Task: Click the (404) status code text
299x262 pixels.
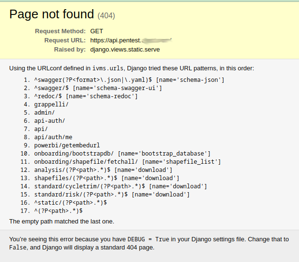Action: coord(106,16)
